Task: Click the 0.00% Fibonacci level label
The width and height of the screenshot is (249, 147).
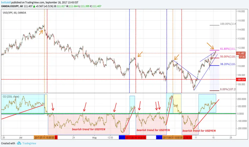Action: (x=228, y=89)
